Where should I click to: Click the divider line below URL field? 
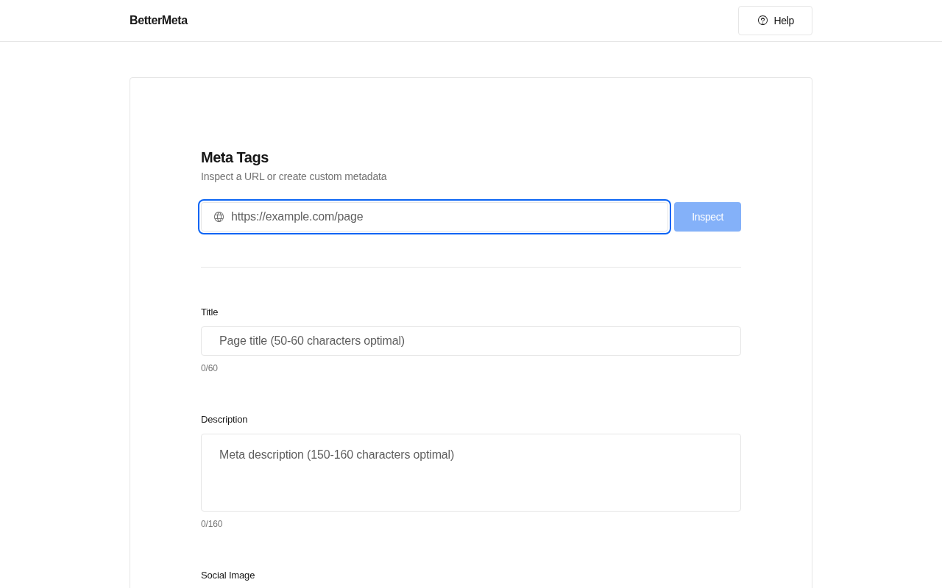[471, 268]
